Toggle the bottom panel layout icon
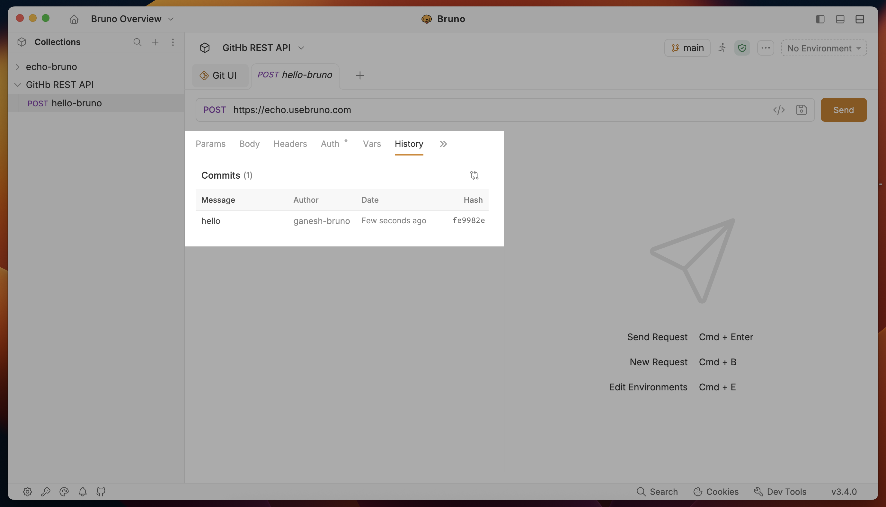Screen dimensions: 886x507 pyautogui.click(x=840, y=19)
